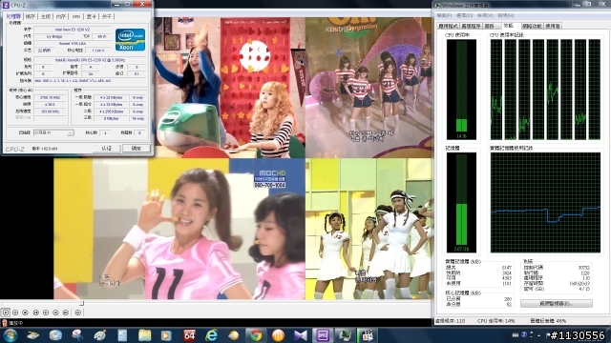611x343 pixels.
Task: Switch to the 主板 tab in CPU-Z
Action: 46,16
